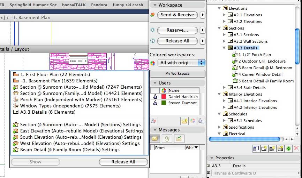Click the master layout icon beside Haynes & Garthwaite

pos(209,173)
